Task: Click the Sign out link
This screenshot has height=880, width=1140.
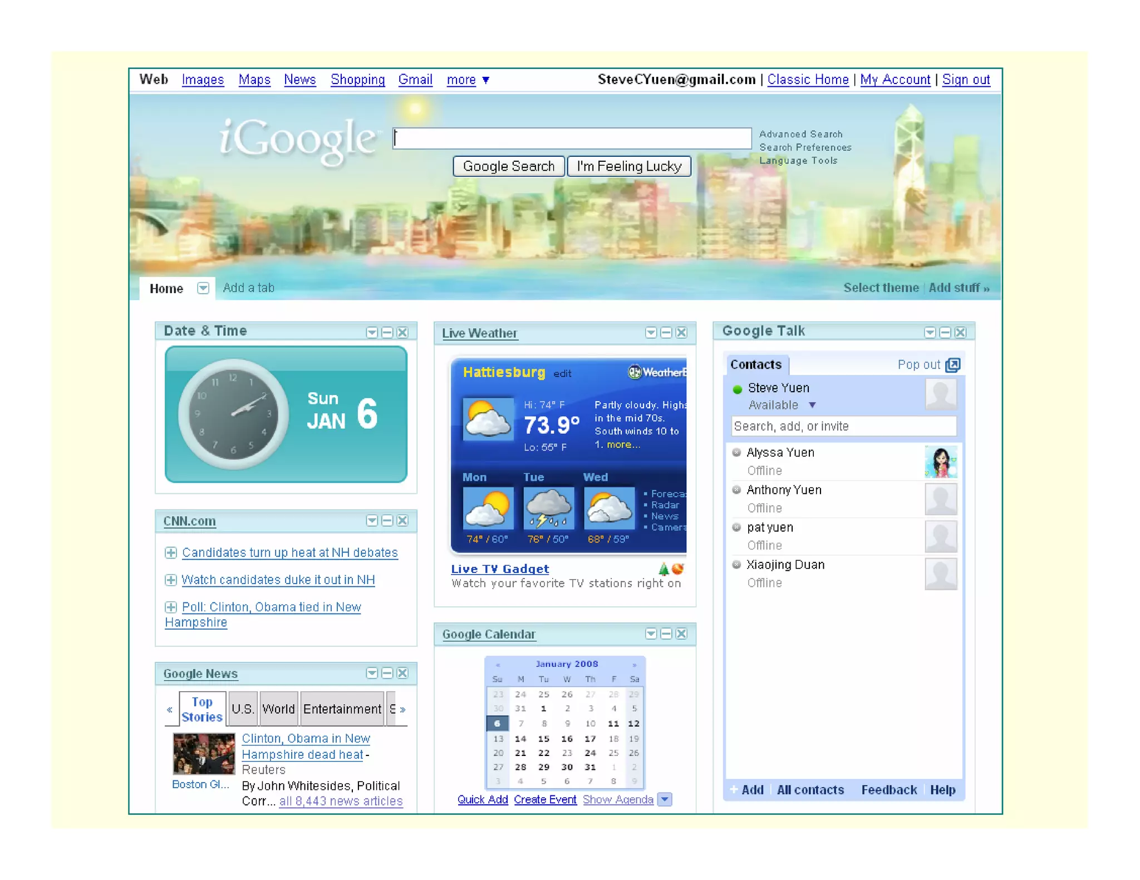Action: pos(966,80)
